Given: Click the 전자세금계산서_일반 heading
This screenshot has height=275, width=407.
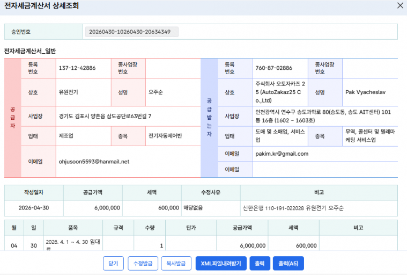Looking at the screenshot, I should pyautogui.click(x=30, y=51).
